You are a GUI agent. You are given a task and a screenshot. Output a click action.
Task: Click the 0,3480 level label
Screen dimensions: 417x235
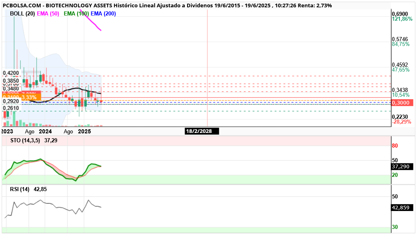11,88
